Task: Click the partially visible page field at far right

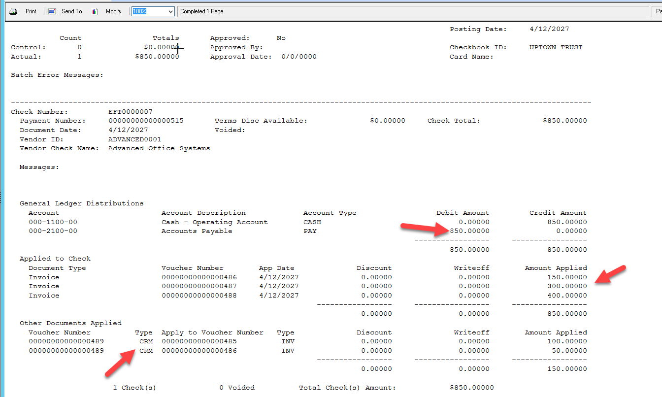Action: [x=657, y=11]
